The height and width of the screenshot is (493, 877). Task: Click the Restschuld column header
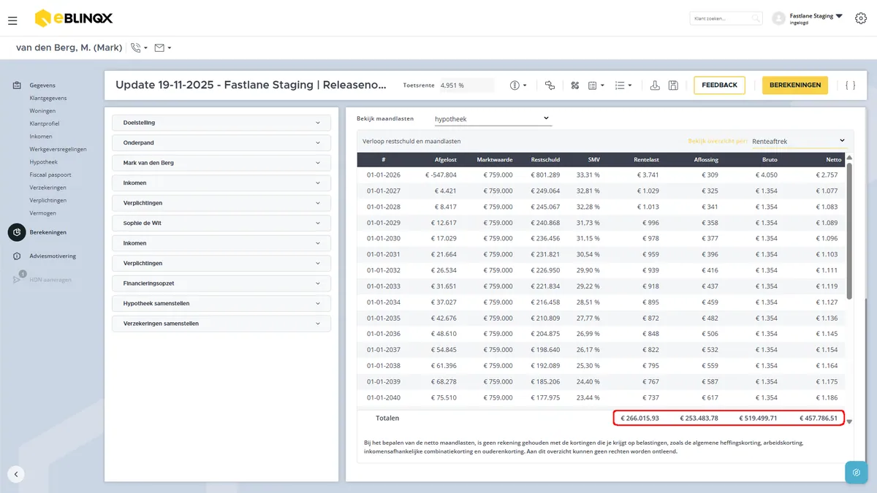tap(546, 159)
